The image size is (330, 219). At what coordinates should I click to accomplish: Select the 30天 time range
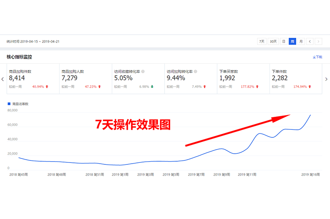coord(273,41)
